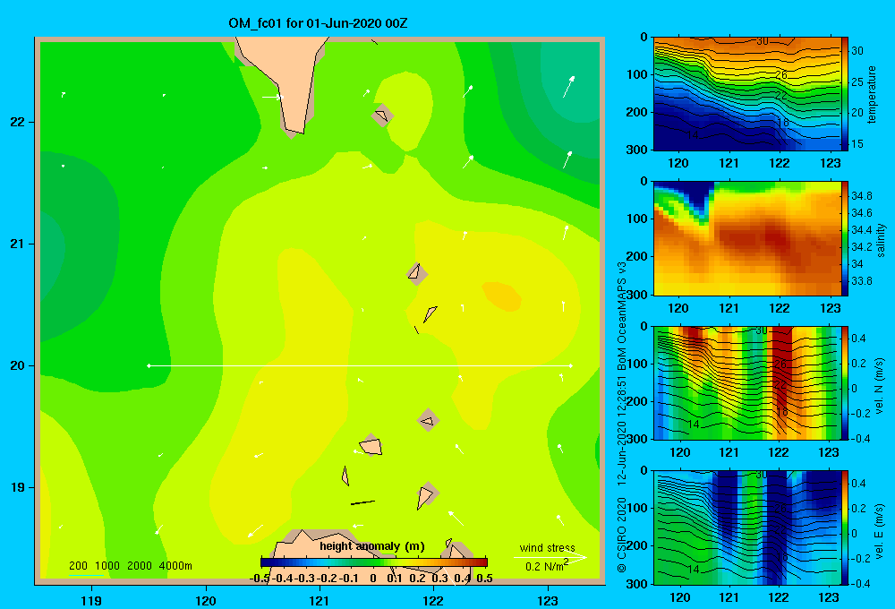Viewport: 895px width, 609px height.
Task: Click the plot title OM_fc01 for 01-Jun-2020 00Z
Action: [x=318, y=23]
